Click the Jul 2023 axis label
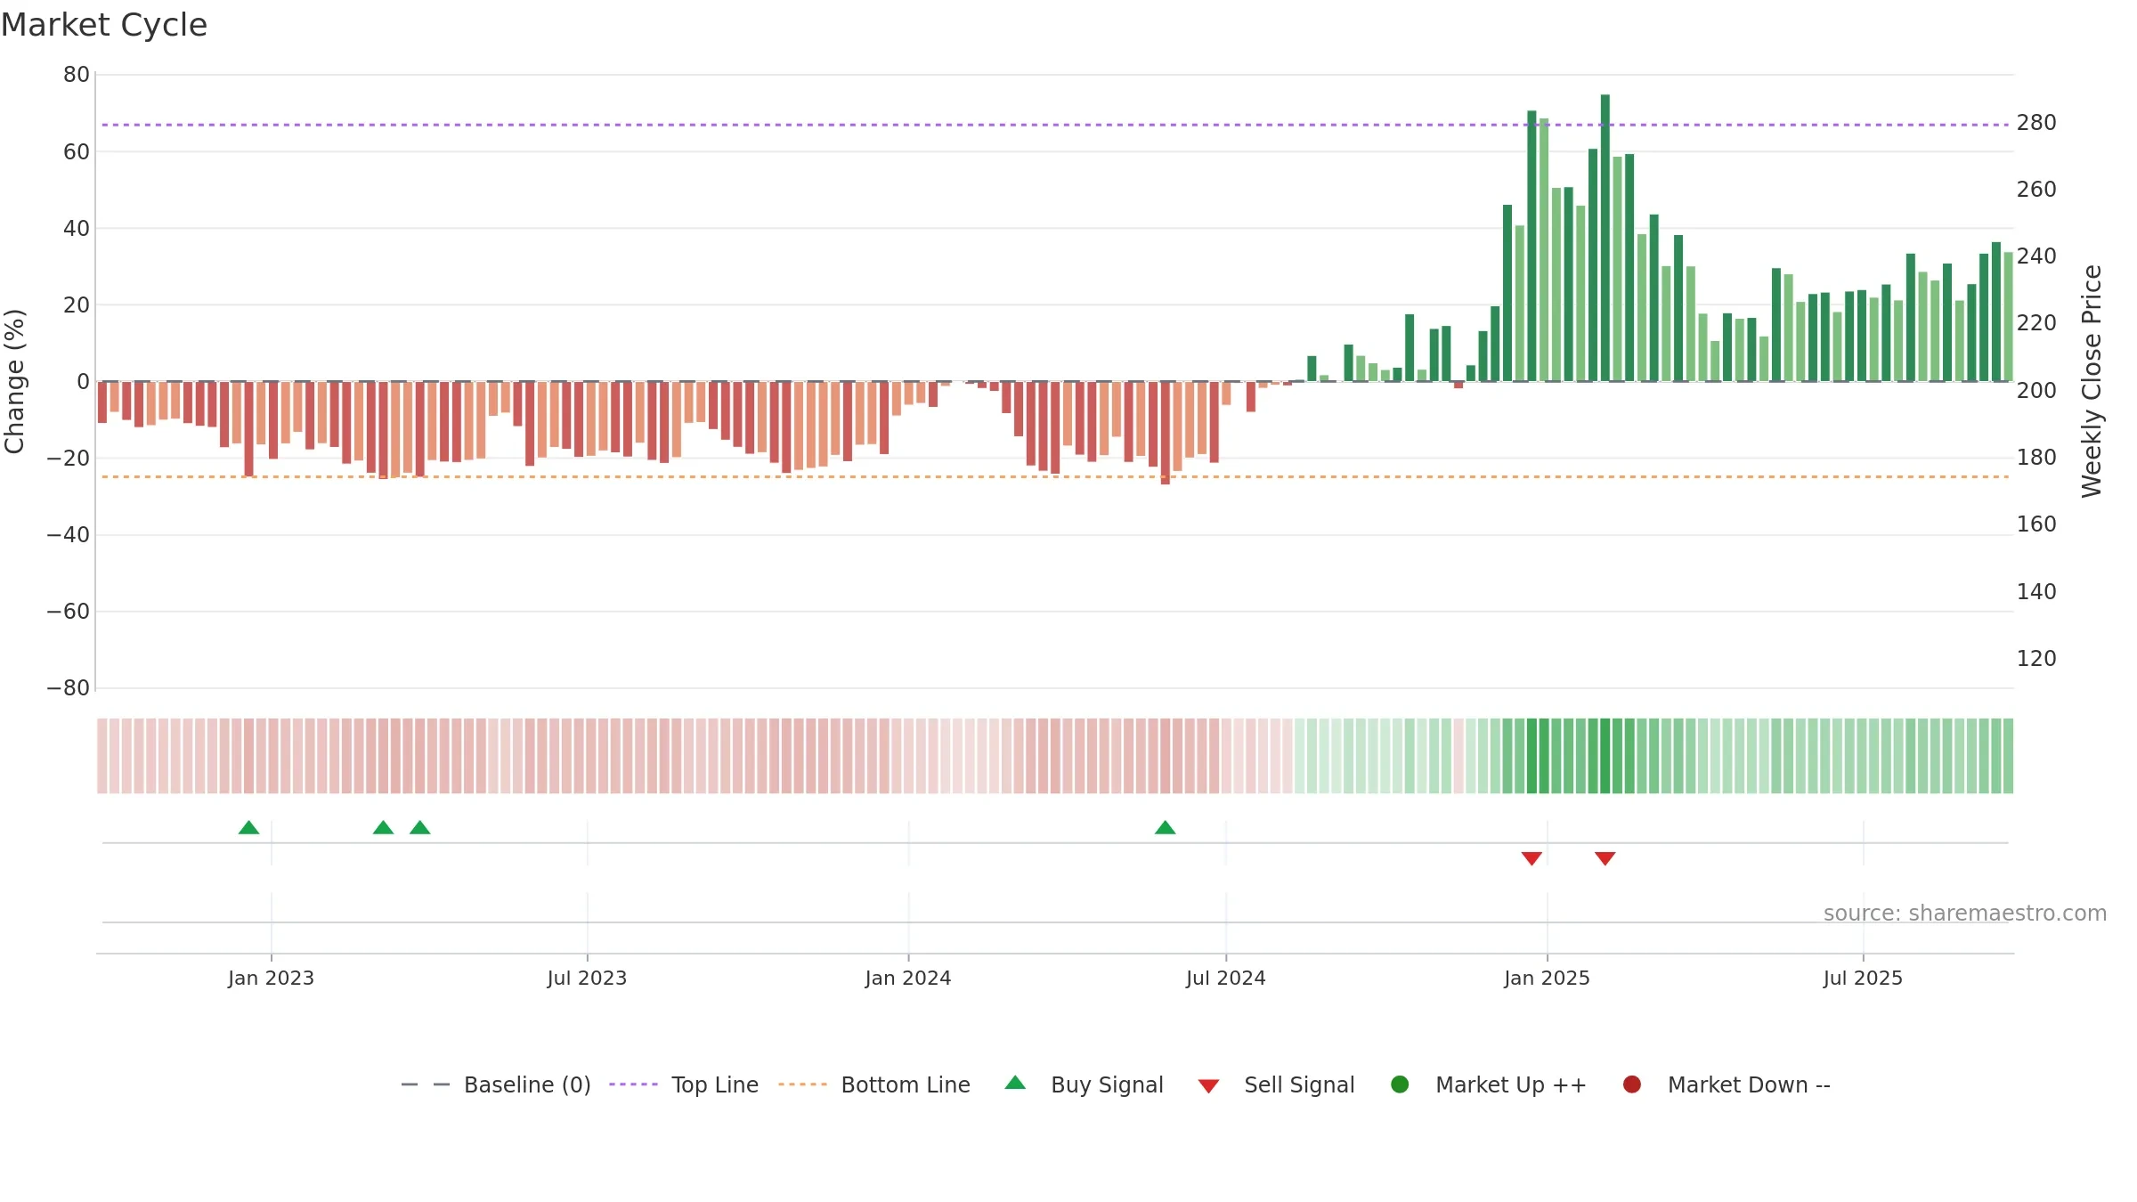 coord(587,979)
